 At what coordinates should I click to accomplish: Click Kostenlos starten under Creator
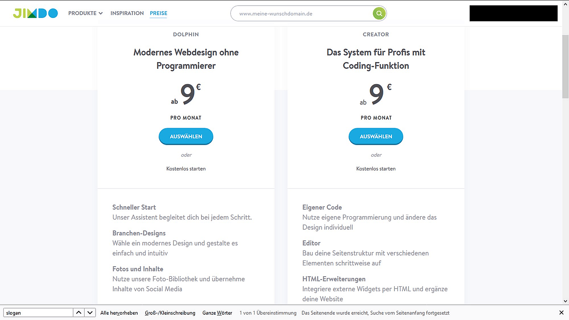(x=376, y=169)
